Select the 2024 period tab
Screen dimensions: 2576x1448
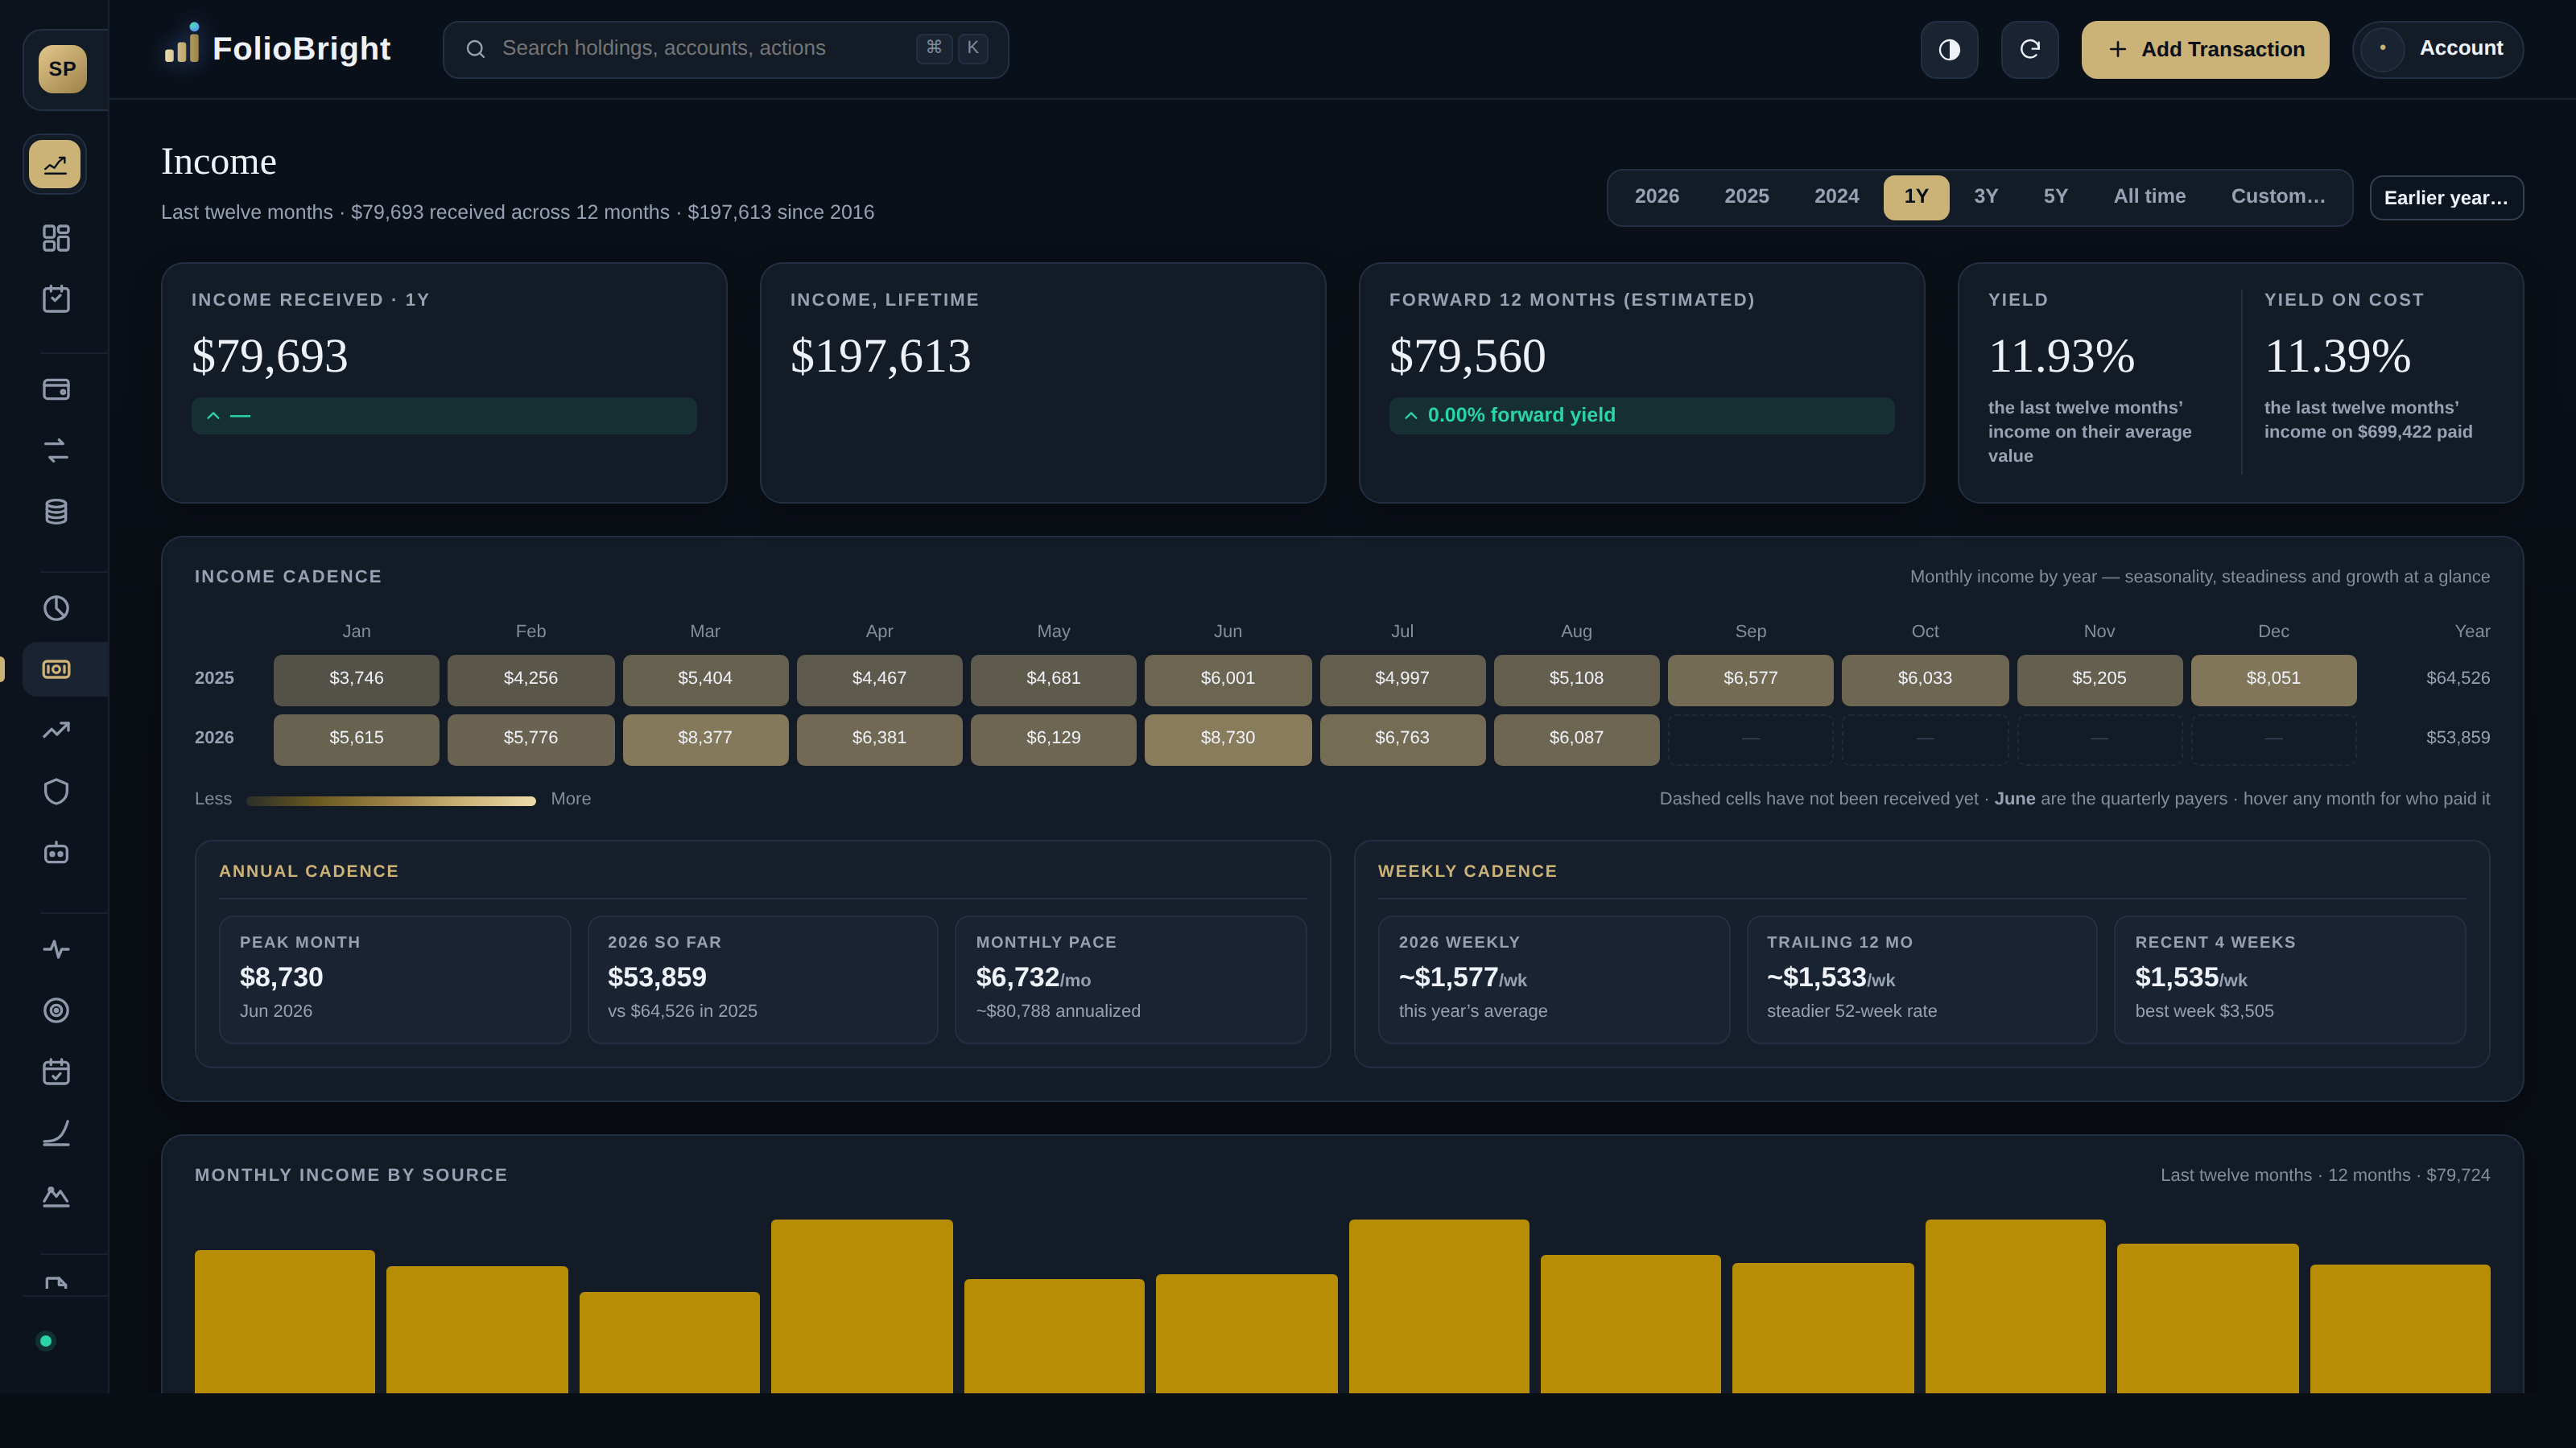point(1836,197)
